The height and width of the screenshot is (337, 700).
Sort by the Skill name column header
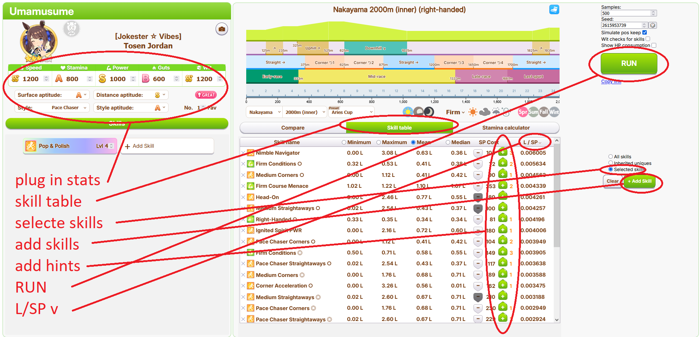click(x=287, y=142)
